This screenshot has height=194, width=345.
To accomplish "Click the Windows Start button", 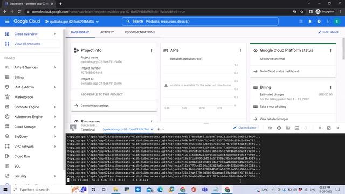I will pyautogui.click(x=5, y=189).
